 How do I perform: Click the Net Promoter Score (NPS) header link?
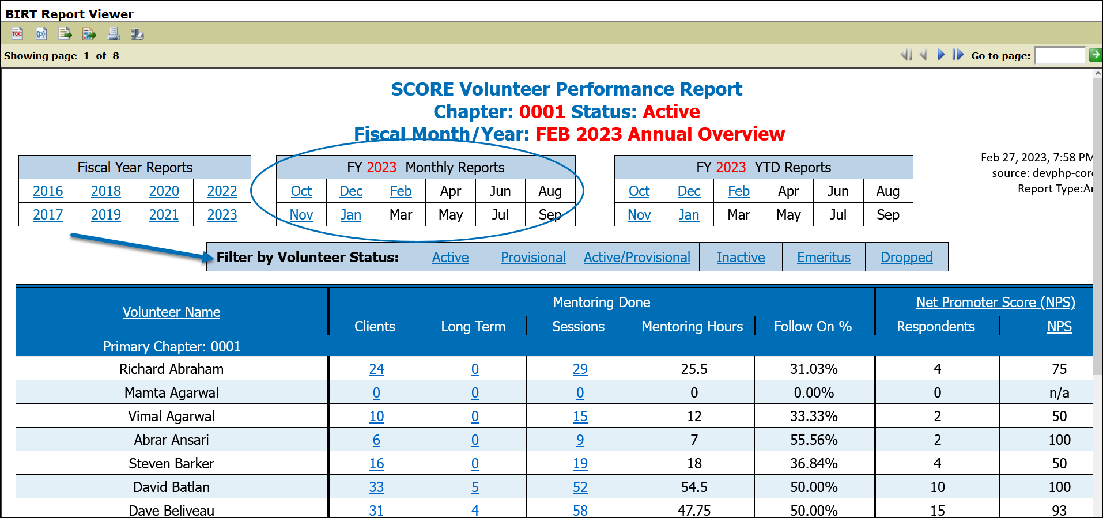[996, 303]
